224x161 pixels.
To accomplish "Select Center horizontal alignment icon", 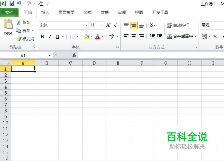I will tap(134, 36).
